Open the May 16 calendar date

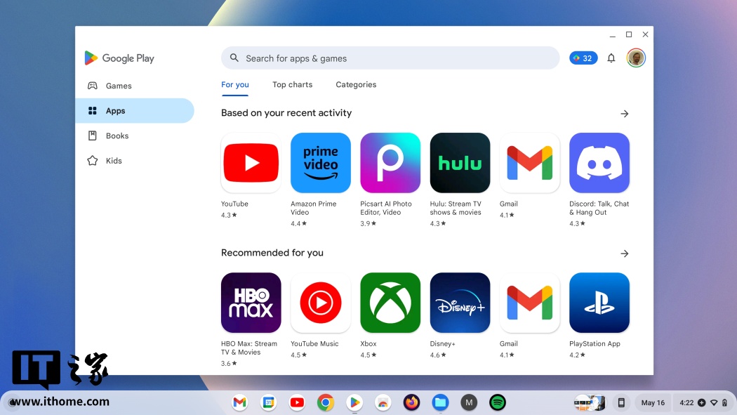click(x=653, y=402)
